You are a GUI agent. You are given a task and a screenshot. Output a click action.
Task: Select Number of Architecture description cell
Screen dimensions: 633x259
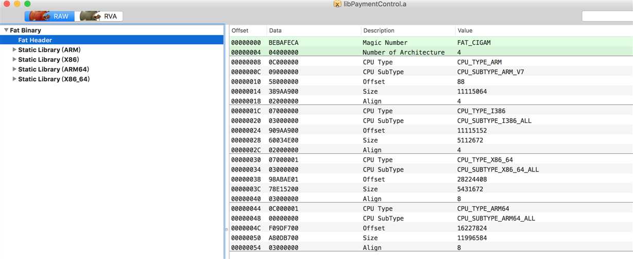click(x=403, y=52)
